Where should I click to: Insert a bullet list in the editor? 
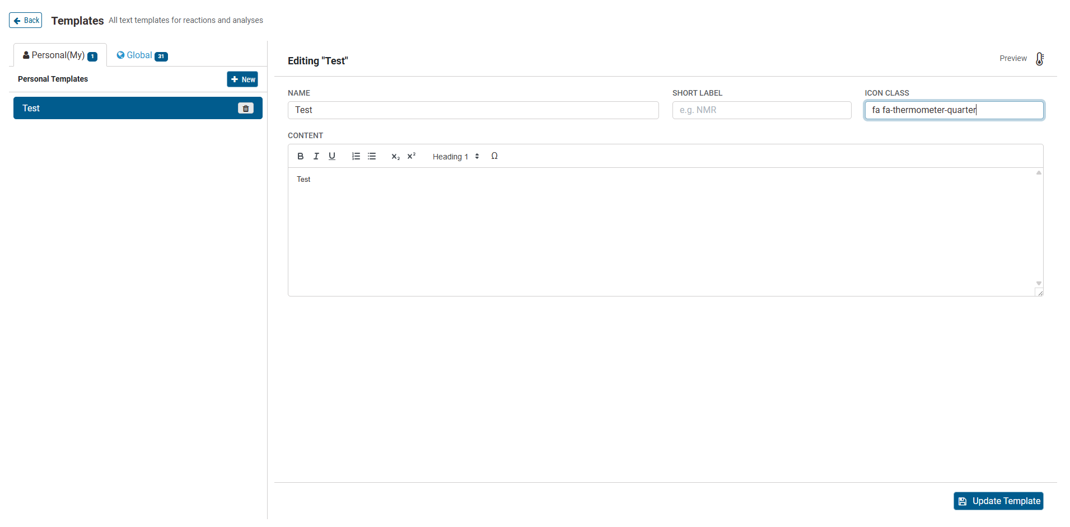pos(372,156)
